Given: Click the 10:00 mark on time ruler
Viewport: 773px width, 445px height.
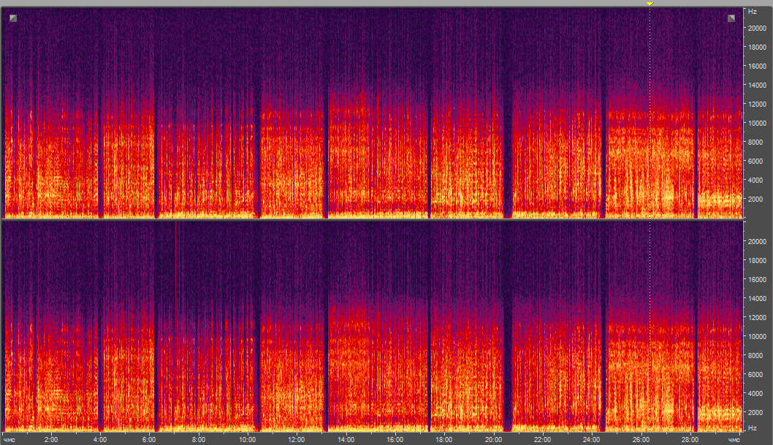Looking at the screenshot, I should pyautogui.click(x=248, y=440).
